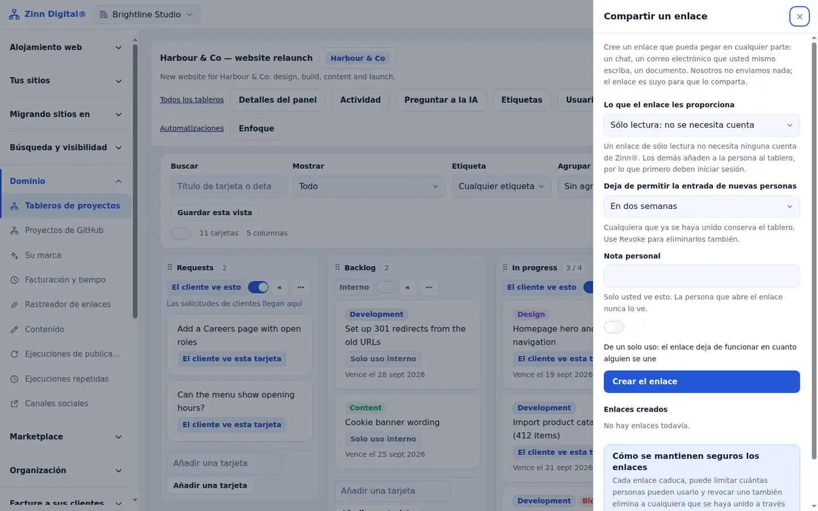
Task: Open the Sólo lectura permission dropdown
Action: (702, 125)
